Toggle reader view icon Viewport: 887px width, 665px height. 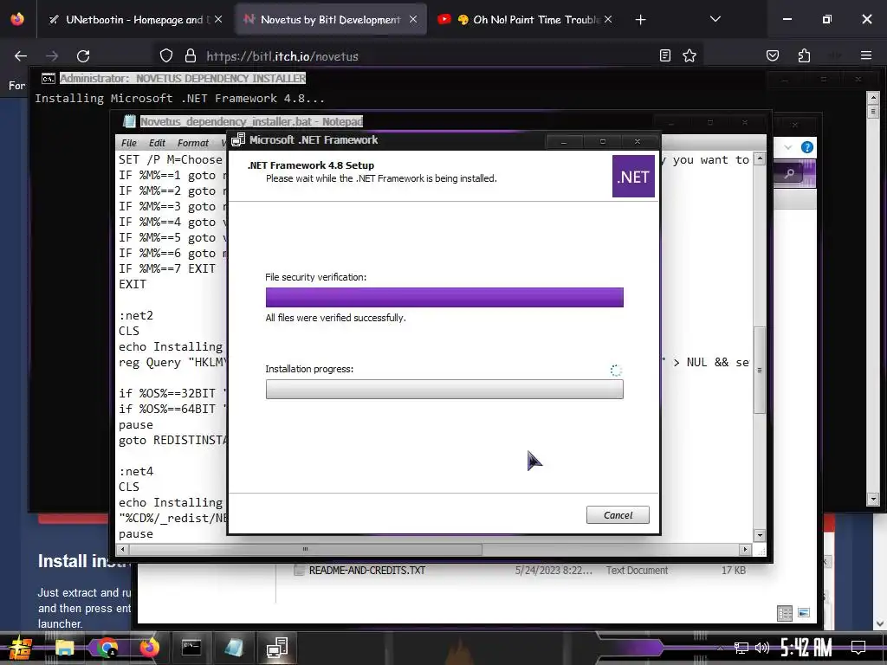pyautogui.click(x=665, y=55)
